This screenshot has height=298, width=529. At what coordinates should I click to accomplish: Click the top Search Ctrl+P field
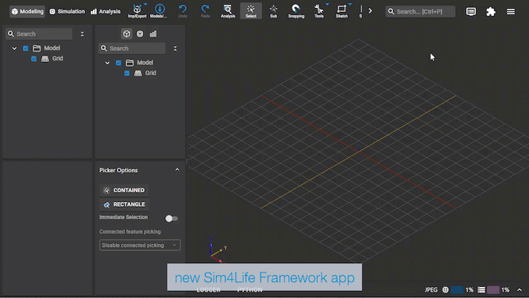point(420,11)
